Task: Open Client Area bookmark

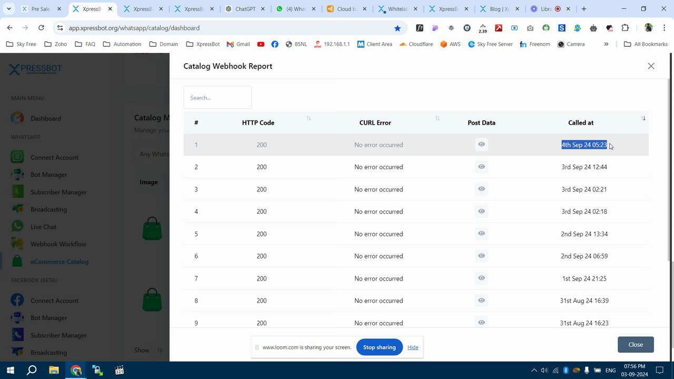Action: [x=374, y=44]
